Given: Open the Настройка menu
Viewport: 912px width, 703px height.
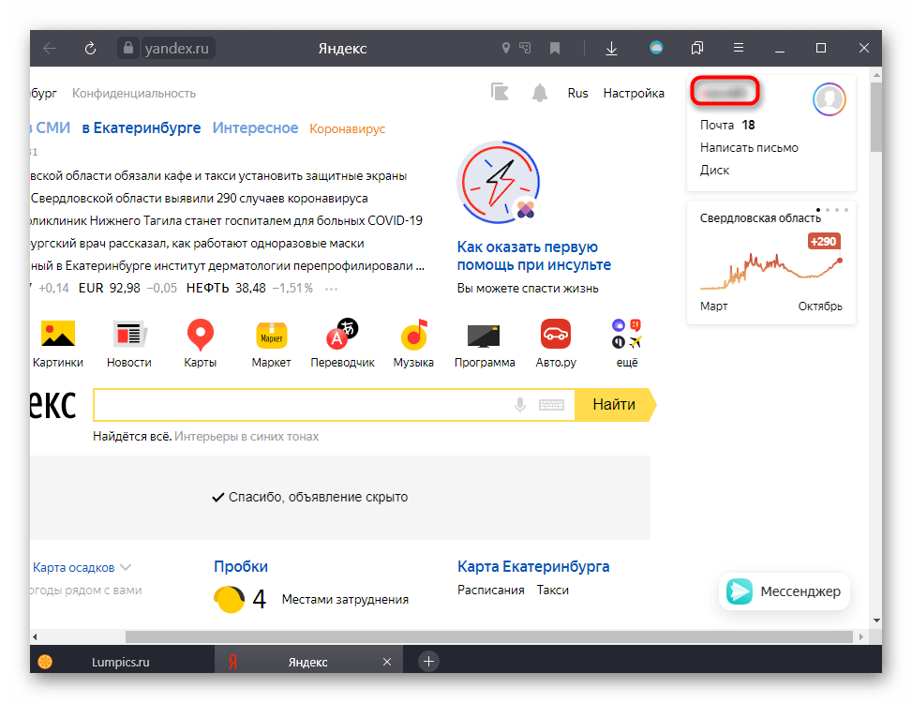Looking at the screenshot, I should coord(634,93).
